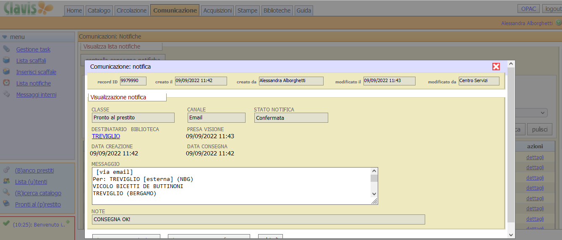Click the NOTE field CONSEGNA OK!
The height and width of the screenshot is (240, 562).
[x=259, y=219]
